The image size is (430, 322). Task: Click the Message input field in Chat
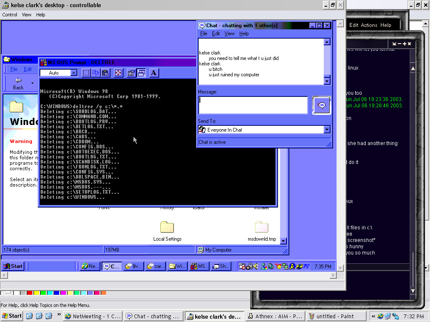[253, 105]
